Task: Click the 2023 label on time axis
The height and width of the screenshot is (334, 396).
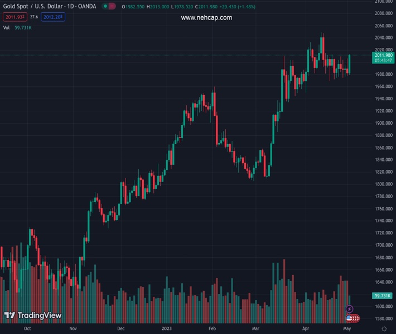Action: [x=167, y=329]
